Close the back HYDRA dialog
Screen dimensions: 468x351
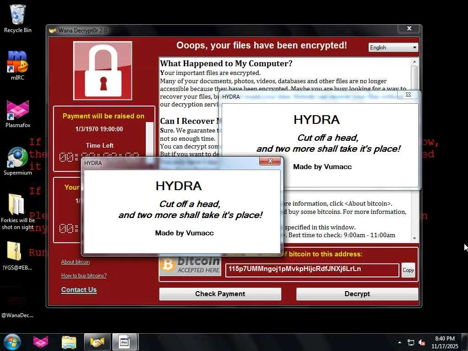408,95
